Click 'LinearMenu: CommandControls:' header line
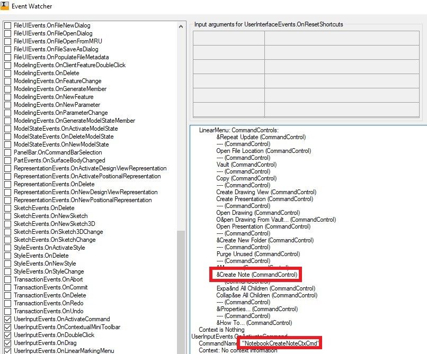 click(x=239, y=130)
